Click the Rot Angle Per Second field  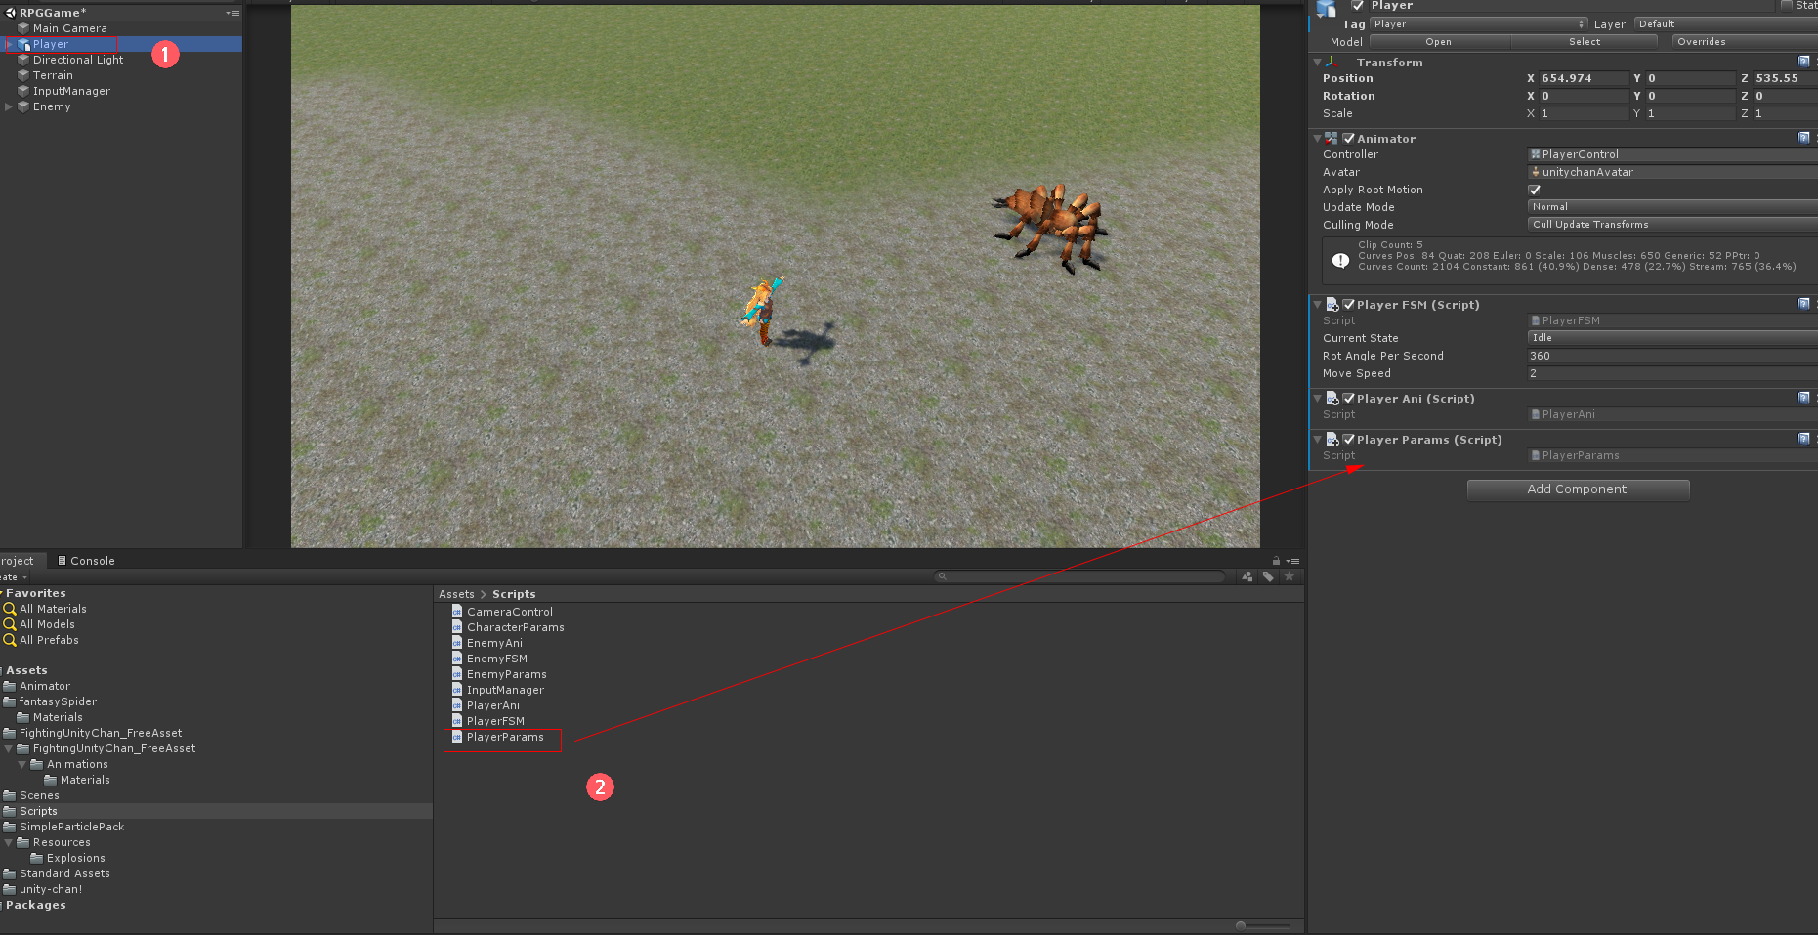pyautogui.click(x=1672, y=356)
